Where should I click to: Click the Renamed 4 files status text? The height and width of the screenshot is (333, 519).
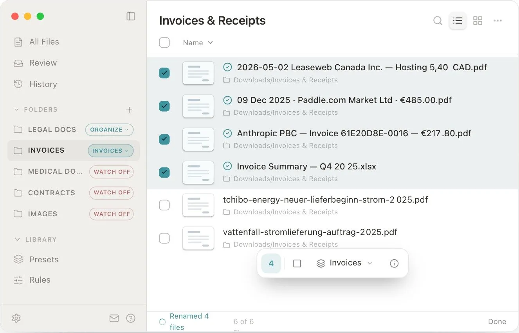click(x=189, y=322)
